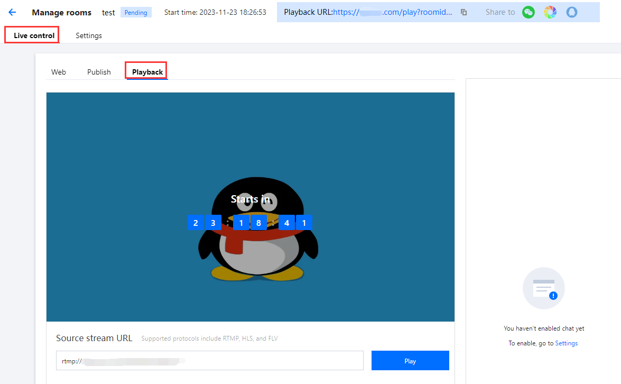621x384 pixels.
Task: Select the Live control tab
Action: pos(32,35)
